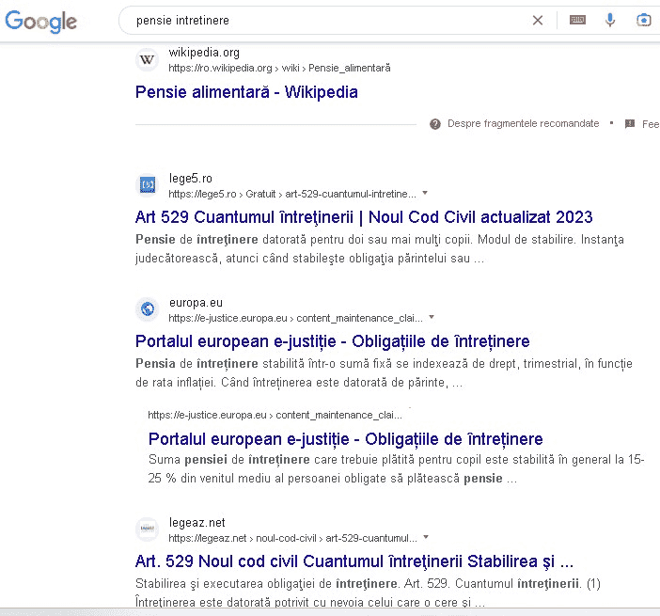The height and width of the screenshot is (616, 660).
Task: Open the on-screen keyboard input tool
Action: [x=576, y=20]
